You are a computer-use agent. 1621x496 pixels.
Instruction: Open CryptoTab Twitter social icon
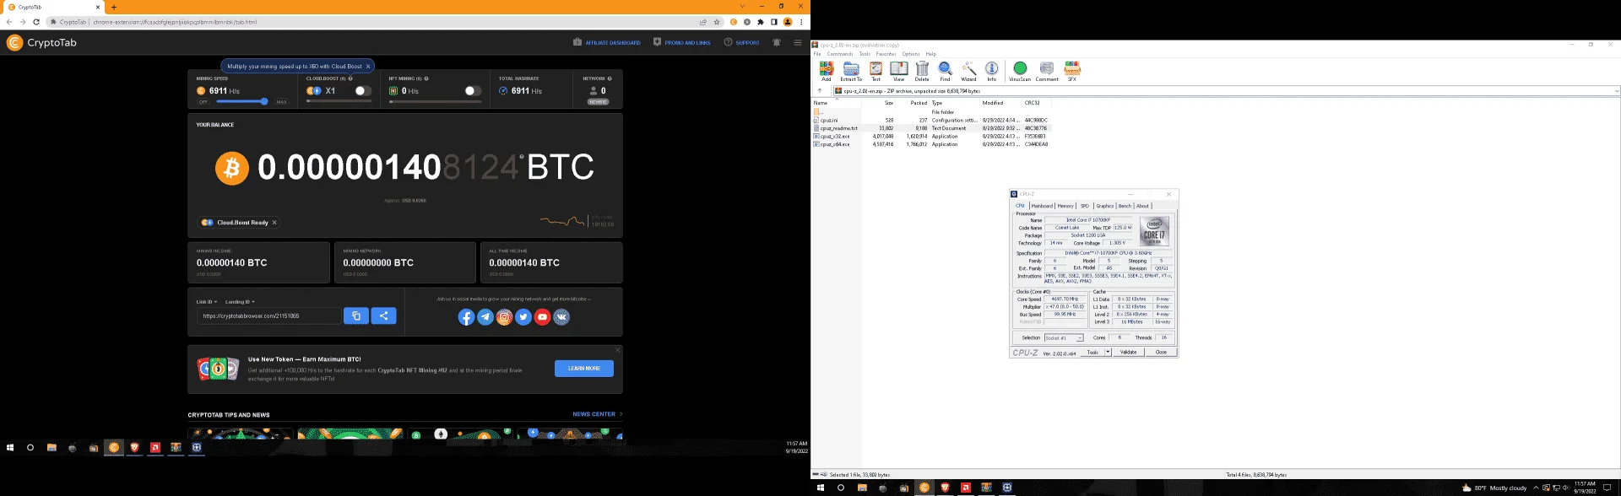point(523,317)
